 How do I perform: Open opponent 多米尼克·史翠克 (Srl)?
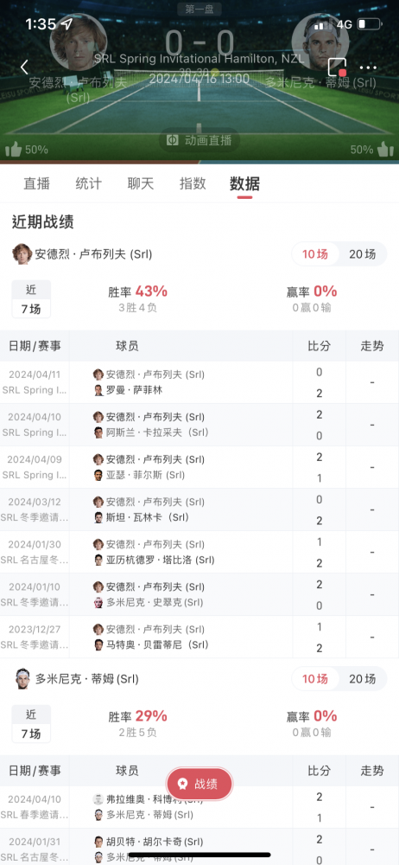point(155,602)
